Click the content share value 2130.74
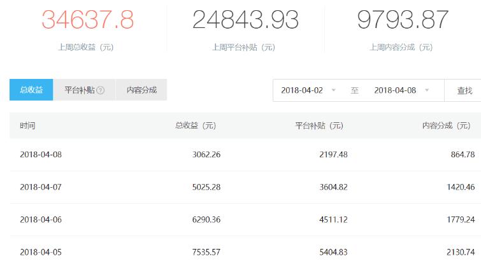Image resolution: width=481 pixels, height=268 pixels. (x=461, y=252)
